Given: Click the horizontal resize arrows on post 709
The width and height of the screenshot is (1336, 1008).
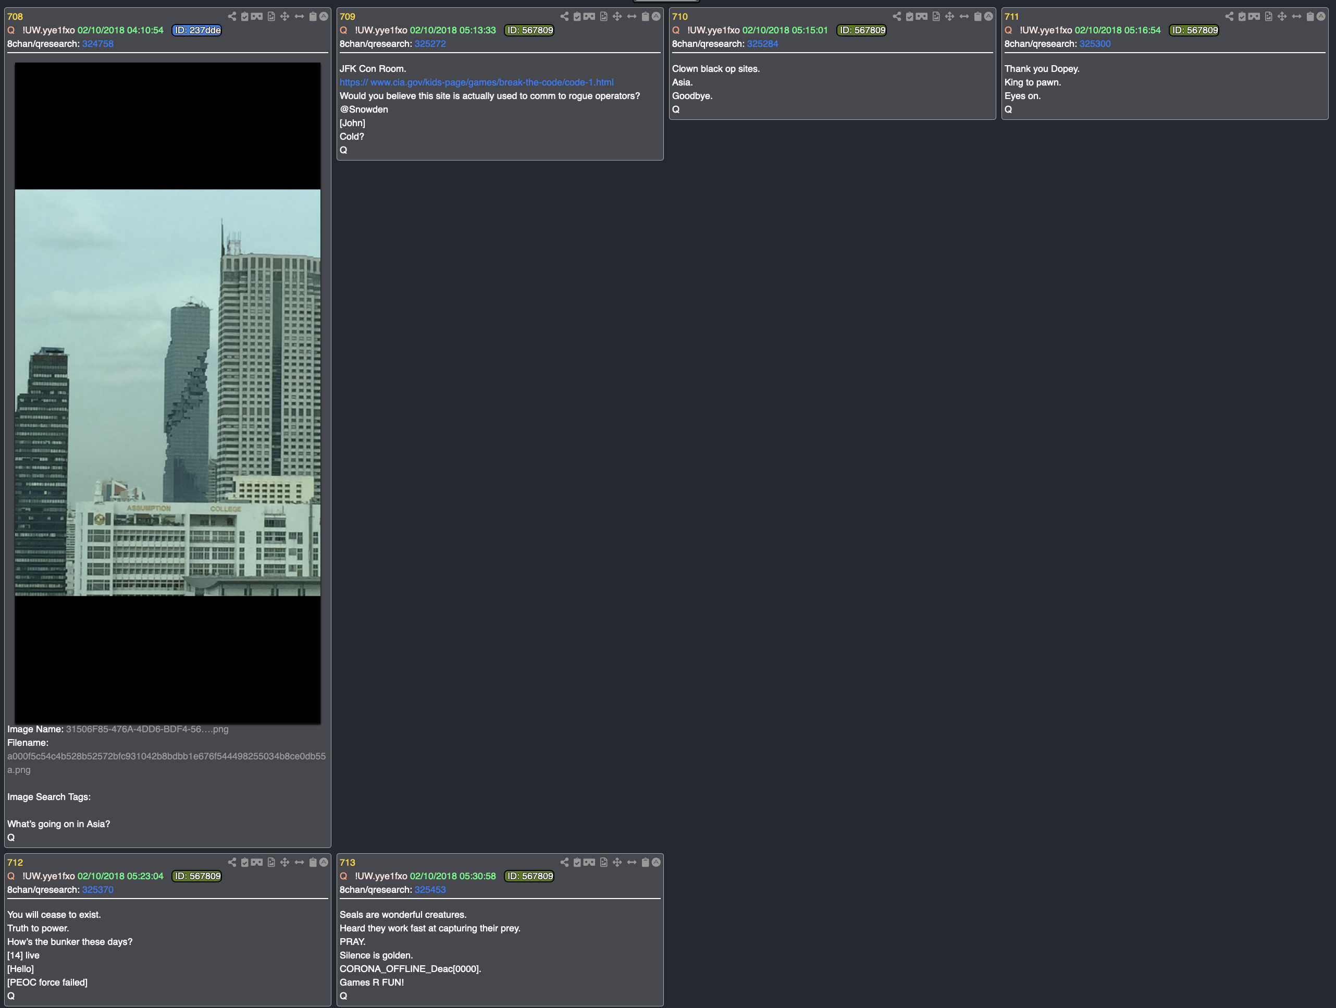Looking at the screenshot, I should 631,16.
